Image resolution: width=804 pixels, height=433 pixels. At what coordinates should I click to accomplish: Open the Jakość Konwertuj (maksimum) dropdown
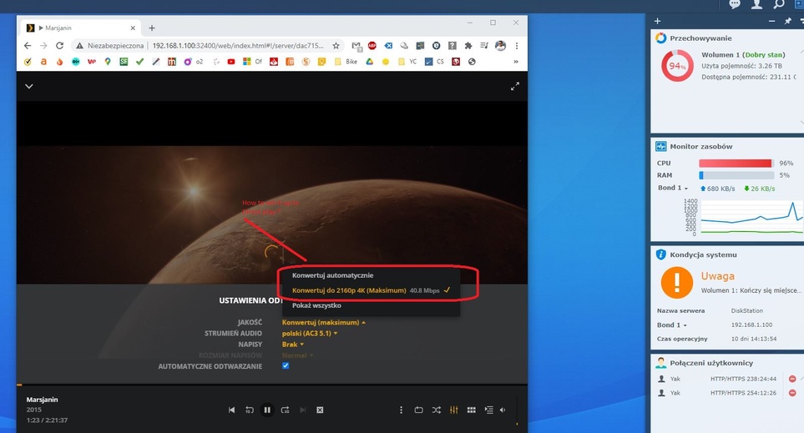[324, 322]
